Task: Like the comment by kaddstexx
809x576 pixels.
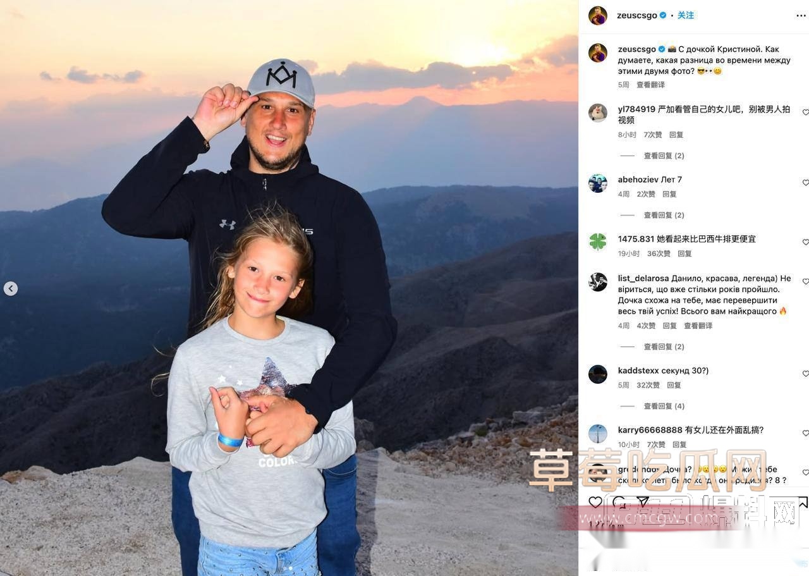Action: click(x=805, y=374)
